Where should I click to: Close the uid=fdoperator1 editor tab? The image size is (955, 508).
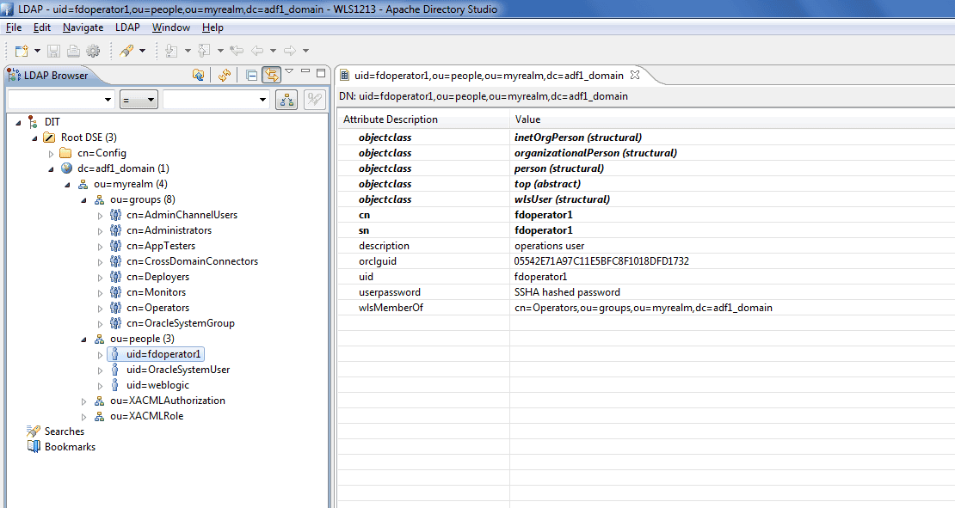(635, 75)
